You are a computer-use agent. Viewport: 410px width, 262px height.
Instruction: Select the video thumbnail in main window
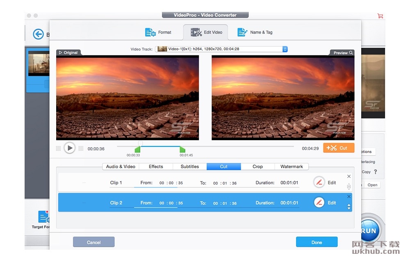(39, 64)
